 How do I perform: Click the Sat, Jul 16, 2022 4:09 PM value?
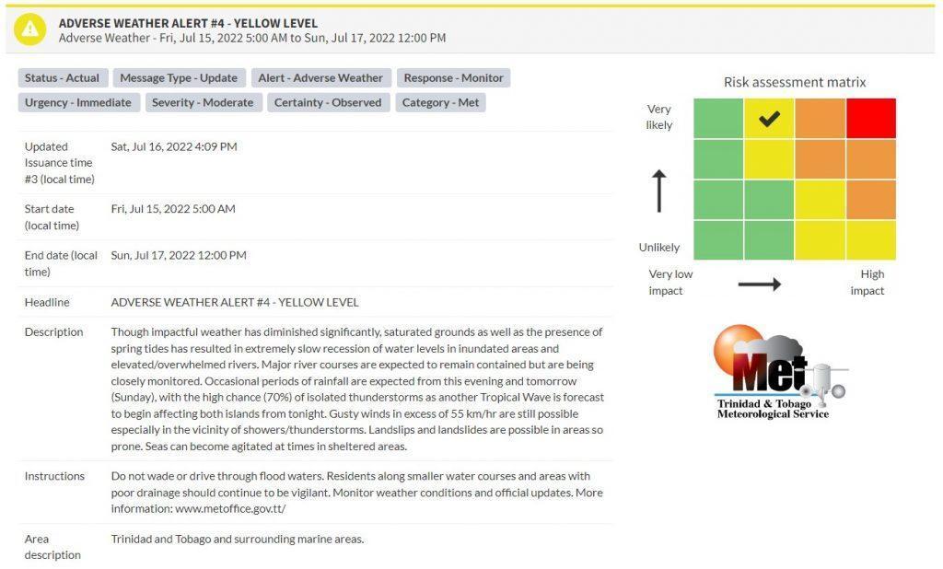click(x=174, y=146)
